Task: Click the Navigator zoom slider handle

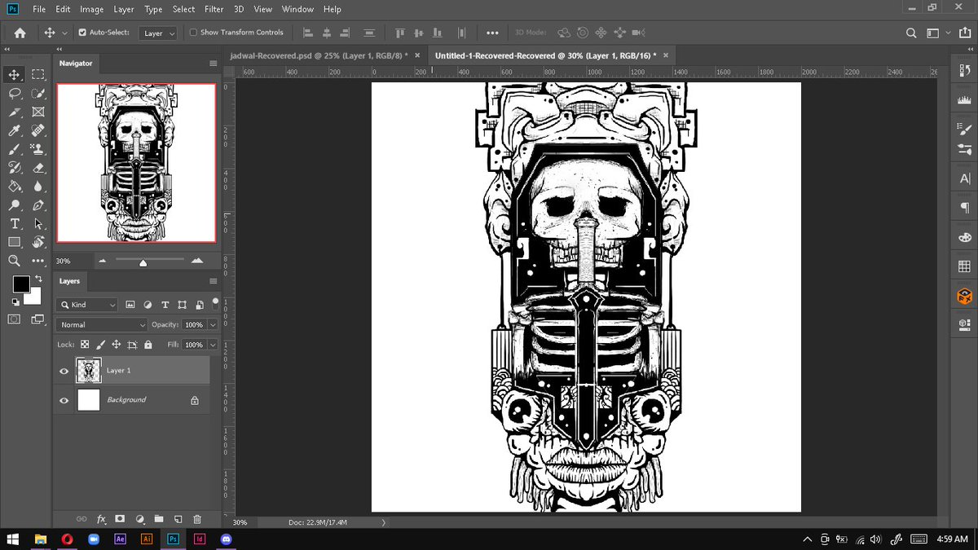Action: 143,262
